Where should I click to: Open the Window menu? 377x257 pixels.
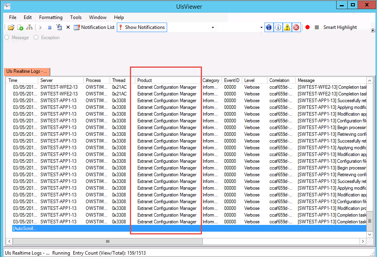97,17
